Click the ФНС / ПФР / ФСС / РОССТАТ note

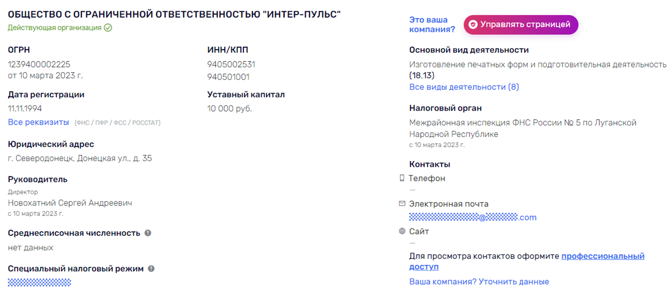pyautogui.click(x=117, y=123)
